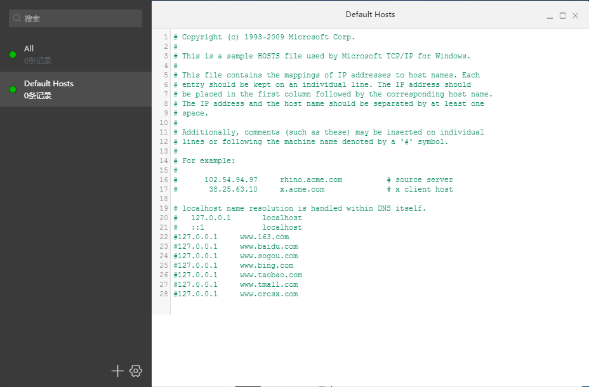Toggle the green status dot for All
This screenshot has height=387, width=589.
pyautogui.click(x=13, y=55)
